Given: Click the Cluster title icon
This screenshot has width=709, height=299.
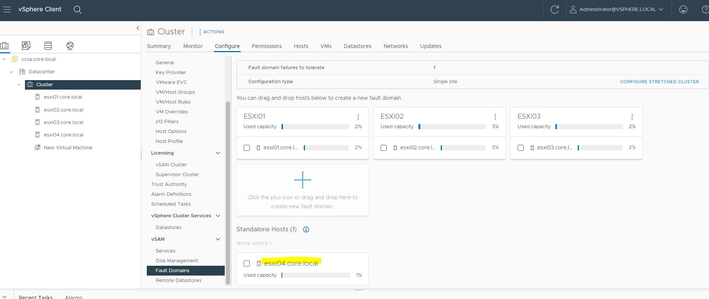Looking at the screenshot, I should tap(151, 32).
